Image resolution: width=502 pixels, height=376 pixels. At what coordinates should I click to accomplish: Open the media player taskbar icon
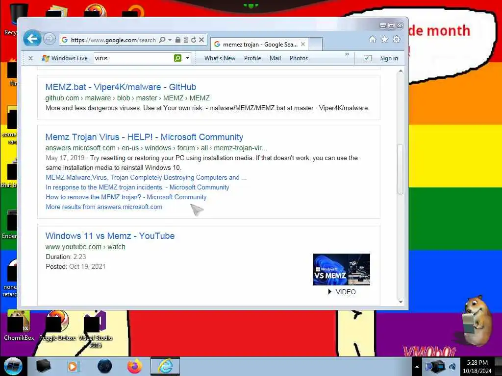point(73,366)
